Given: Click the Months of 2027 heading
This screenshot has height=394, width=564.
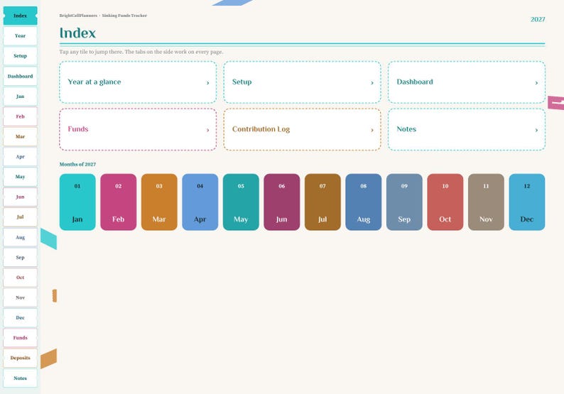Looking at the screenshot, I should (77, 164).
